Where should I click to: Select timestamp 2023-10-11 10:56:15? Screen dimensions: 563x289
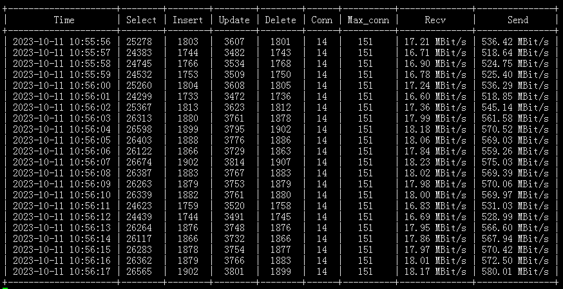(62, 250)
